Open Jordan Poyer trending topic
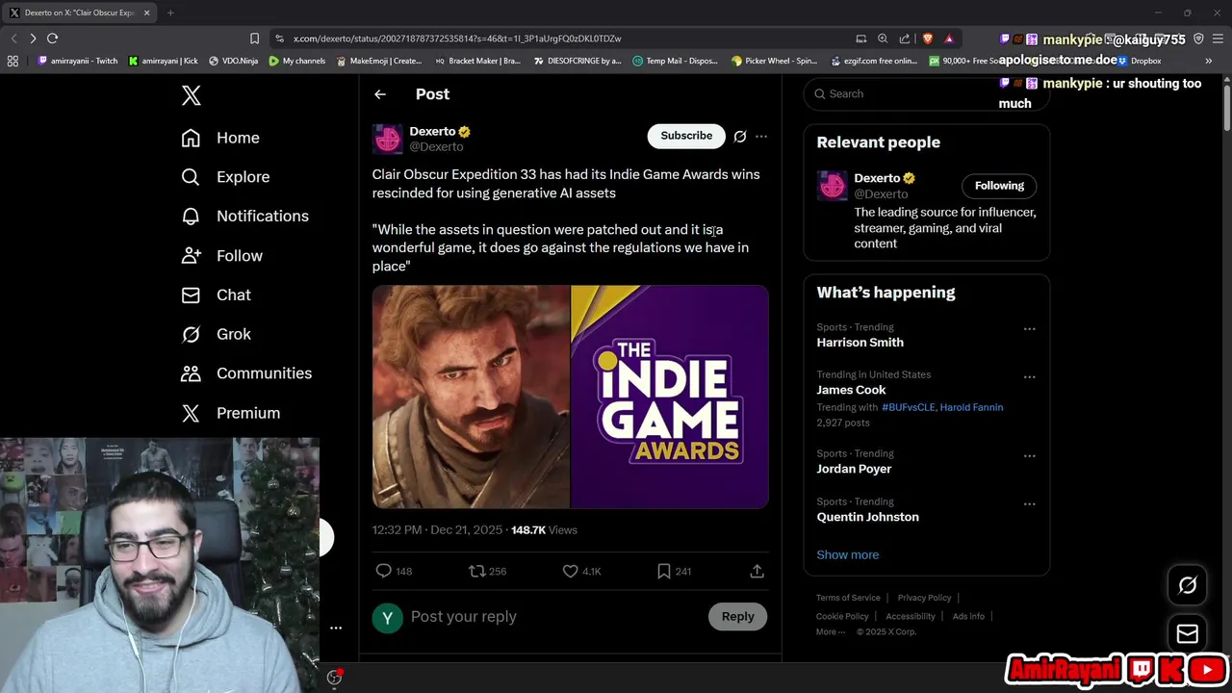The image size is (1232, 693). pos(854,469)
